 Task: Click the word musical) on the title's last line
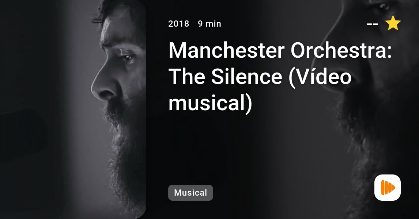(210, 103)
